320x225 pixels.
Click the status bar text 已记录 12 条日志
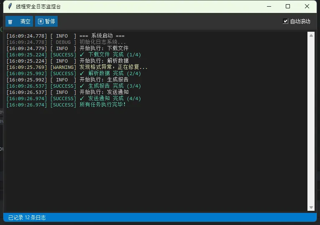tap(27, 217)
